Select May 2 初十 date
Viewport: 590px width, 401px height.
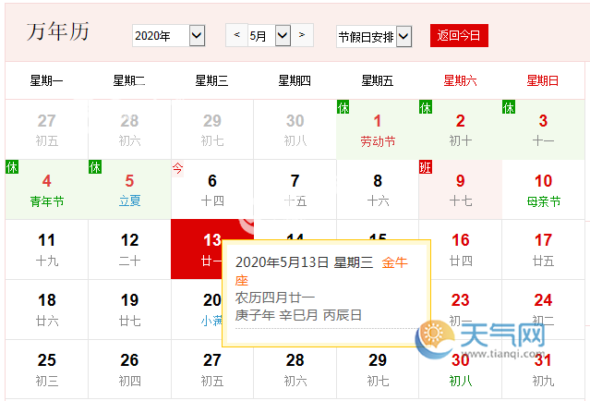(x=460, y=129)
